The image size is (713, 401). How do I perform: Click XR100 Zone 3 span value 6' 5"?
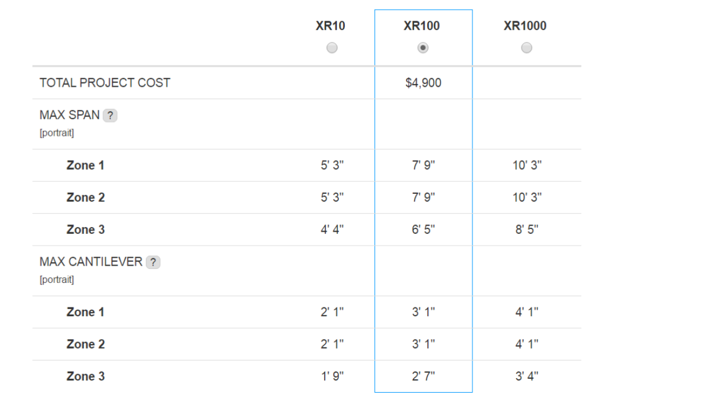click(x=423, y=229)
